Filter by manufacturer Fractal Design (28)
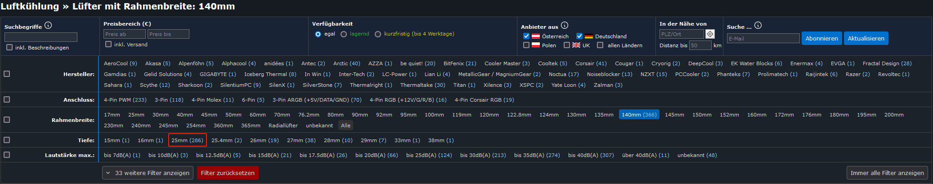Image resolution: width=933 pixels, height=184 pixels. (887, 63)
